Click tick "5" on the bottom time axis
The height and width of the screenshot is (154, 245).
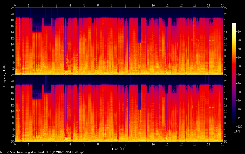tap(84, 144)
